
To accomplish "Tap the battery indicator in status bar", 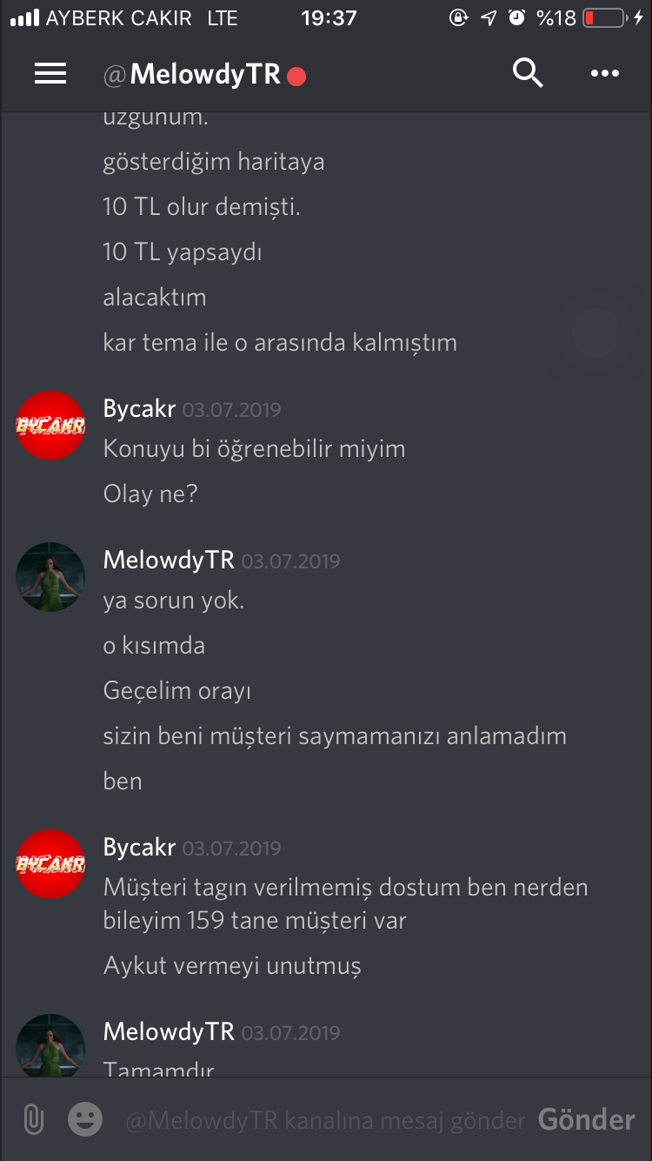I will [603, 17].
